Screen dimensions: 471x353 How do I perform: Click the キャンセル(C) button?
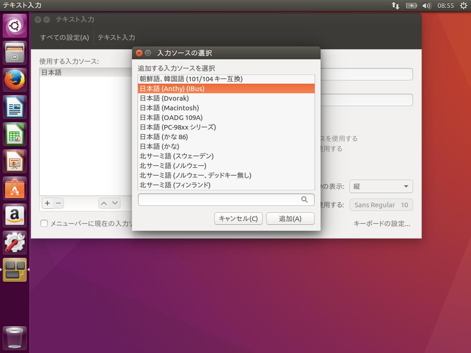pos(238,219)
